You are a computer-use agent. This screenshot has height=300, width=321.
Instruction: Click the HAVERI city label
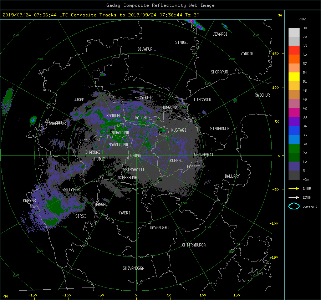(x=124, y=213)
